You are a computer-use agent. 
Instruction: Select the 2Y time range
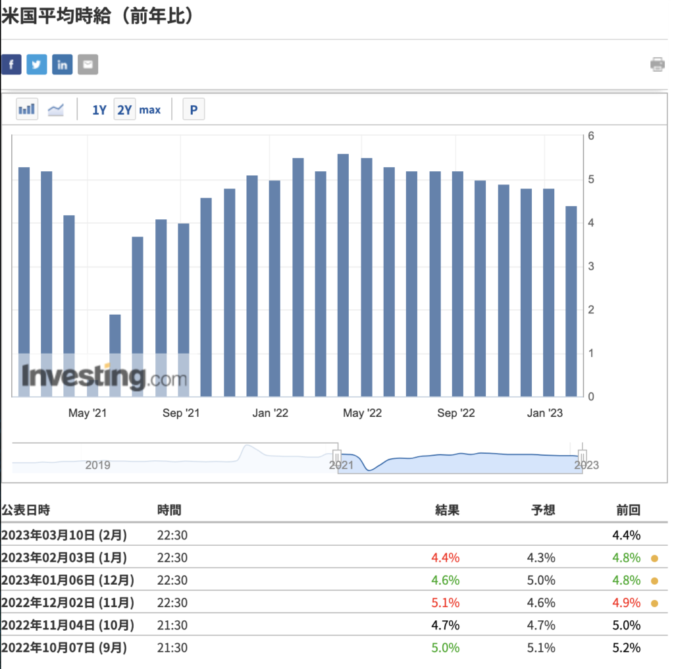tap(124, 110)
